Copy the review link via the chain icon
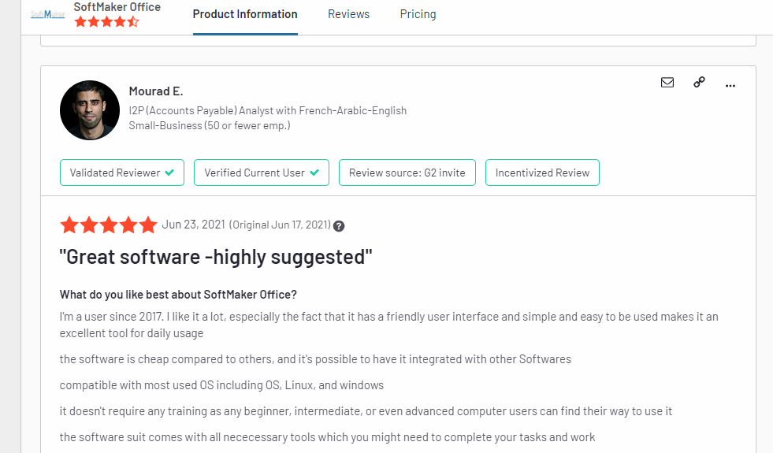 699,82
